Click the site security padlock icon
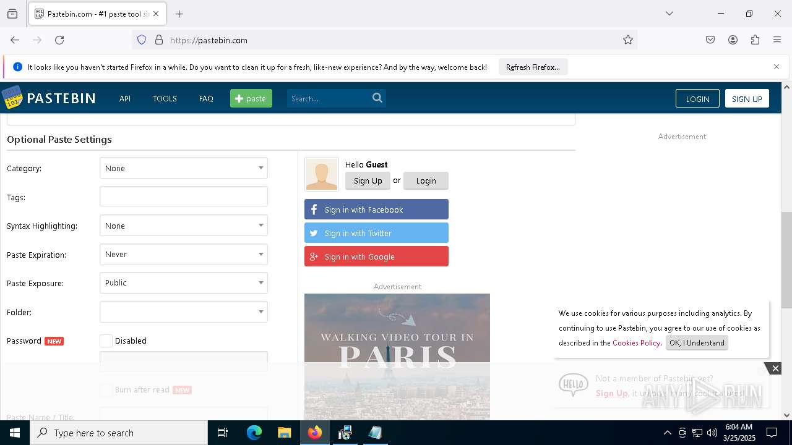This screenshot has height=445, width=792. point(159,40)
